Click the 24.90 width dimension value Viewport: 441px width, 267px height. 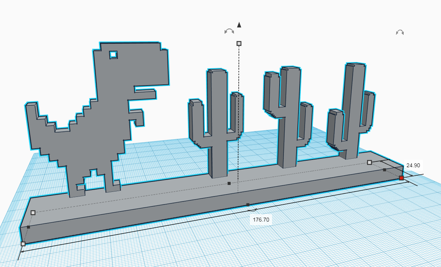pos(413,165)
